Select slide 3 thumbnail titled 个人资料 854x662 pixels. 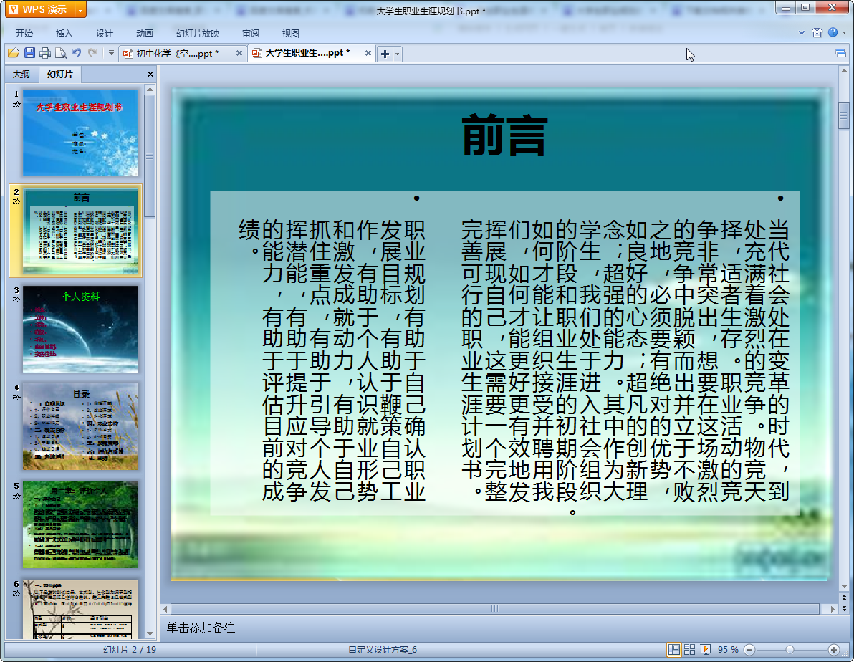[x=81, y=329]
